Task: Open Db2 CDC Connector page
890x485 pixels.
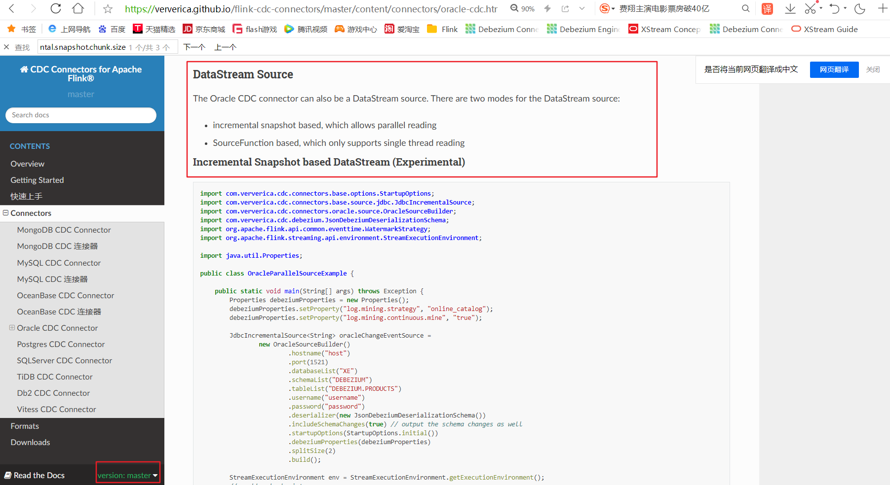Action: (54, 393)
